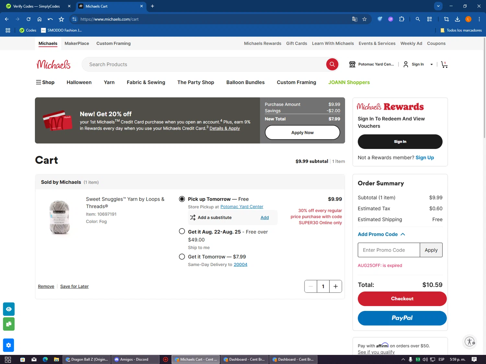Open the browser three-dot menu
The image size is (486, 364).
479,19
